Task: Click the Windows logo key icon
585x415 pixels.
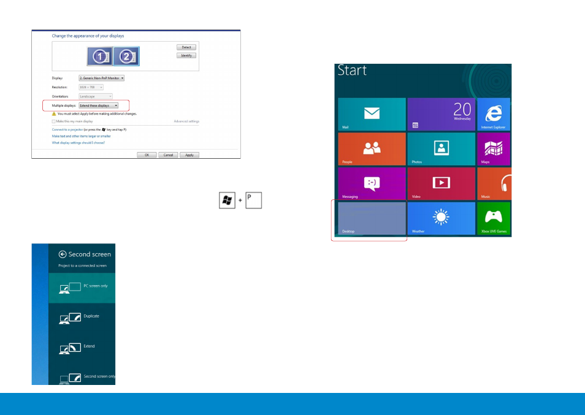Action: click(227, 200)
